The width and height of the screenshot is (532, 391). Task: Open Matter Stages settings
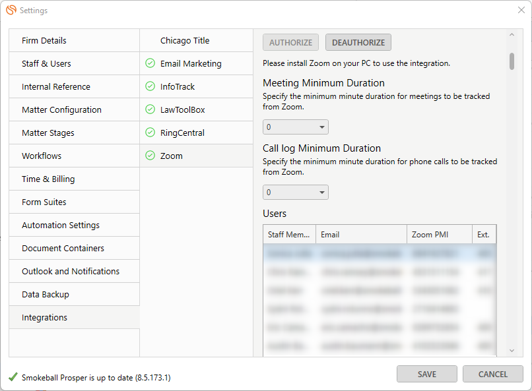(x=75, y=133)
